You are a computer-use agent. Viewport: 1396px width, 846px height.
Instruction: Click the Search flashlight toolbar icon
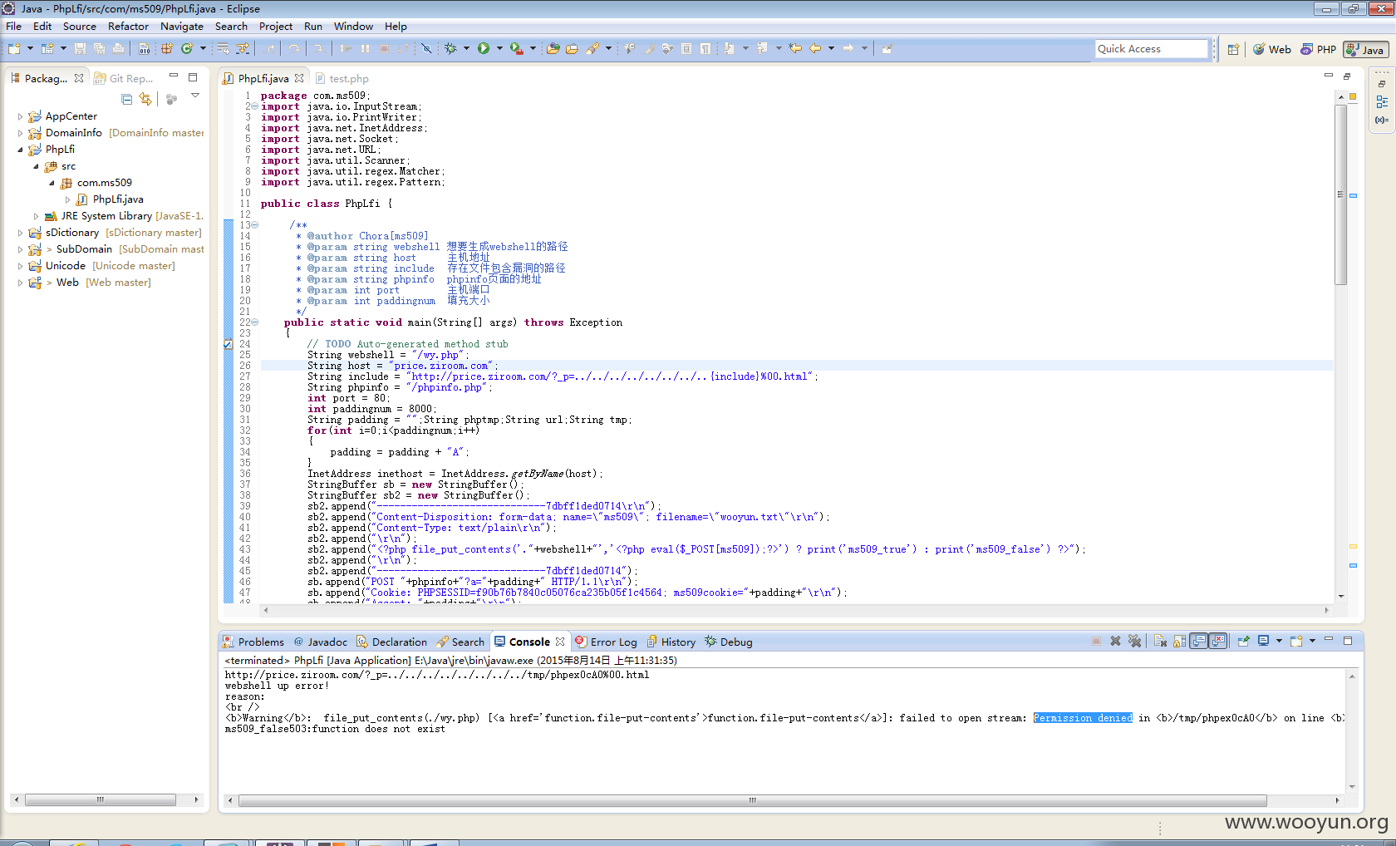pos(592,49)
